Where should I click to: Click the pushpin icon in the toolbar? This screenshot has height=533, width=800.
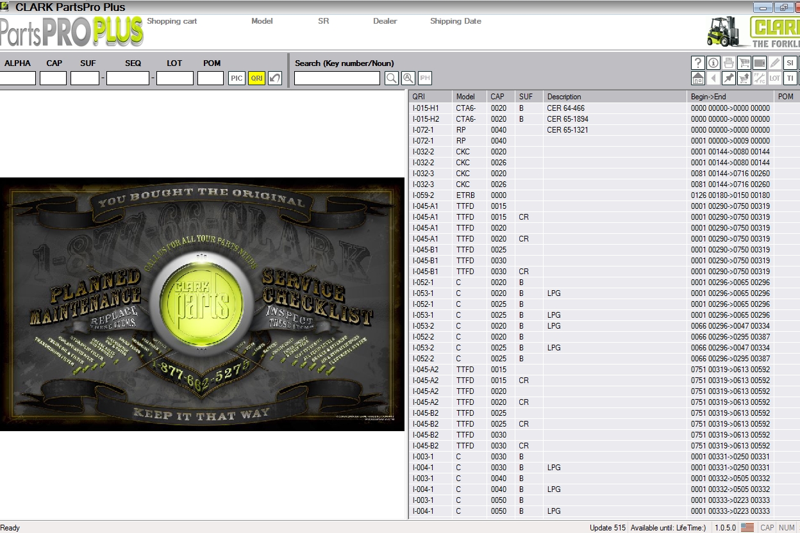pos(729,78)
